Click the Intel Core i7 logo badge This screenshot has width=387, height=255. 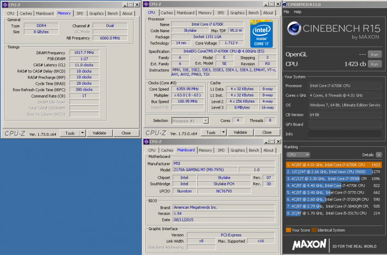(x=261, y=34)
